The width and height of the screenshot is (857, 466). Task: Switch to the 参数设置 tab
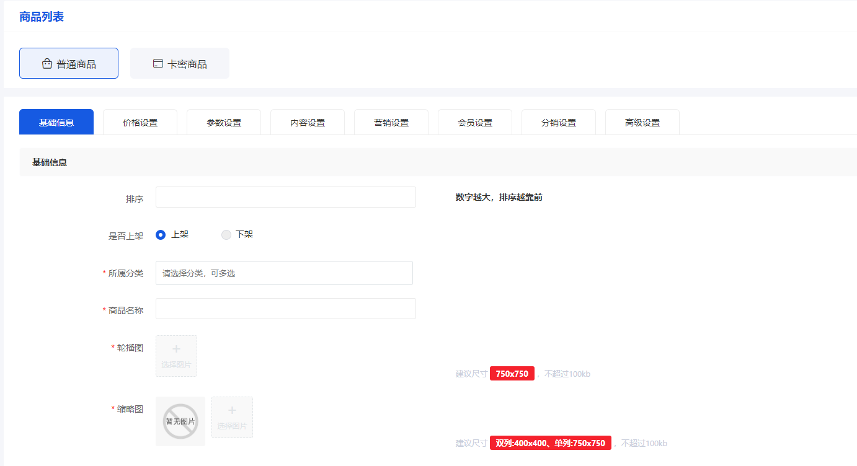224,123
